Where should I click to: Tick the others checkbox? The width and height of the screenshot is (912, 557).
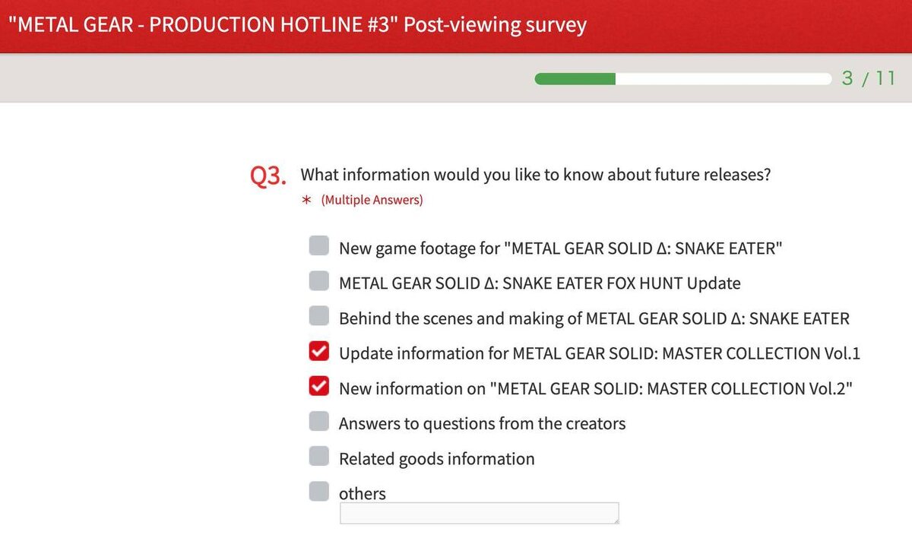pos(319,491)
